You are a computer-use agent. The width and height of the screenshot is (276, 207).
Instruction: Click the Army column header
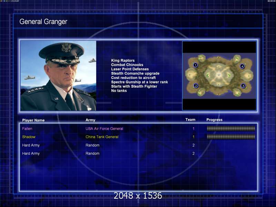click(90, 120)
